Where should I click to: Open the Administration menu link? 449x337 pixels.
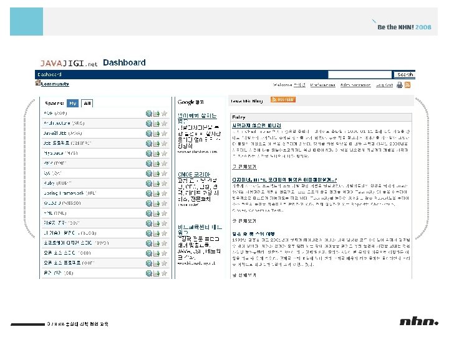tap(355, 85)
